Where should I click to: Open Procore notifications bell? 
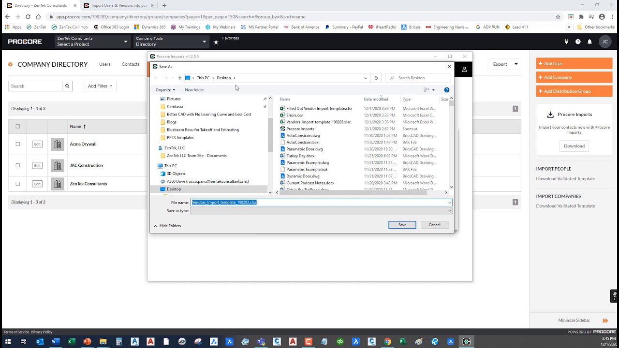590,42
